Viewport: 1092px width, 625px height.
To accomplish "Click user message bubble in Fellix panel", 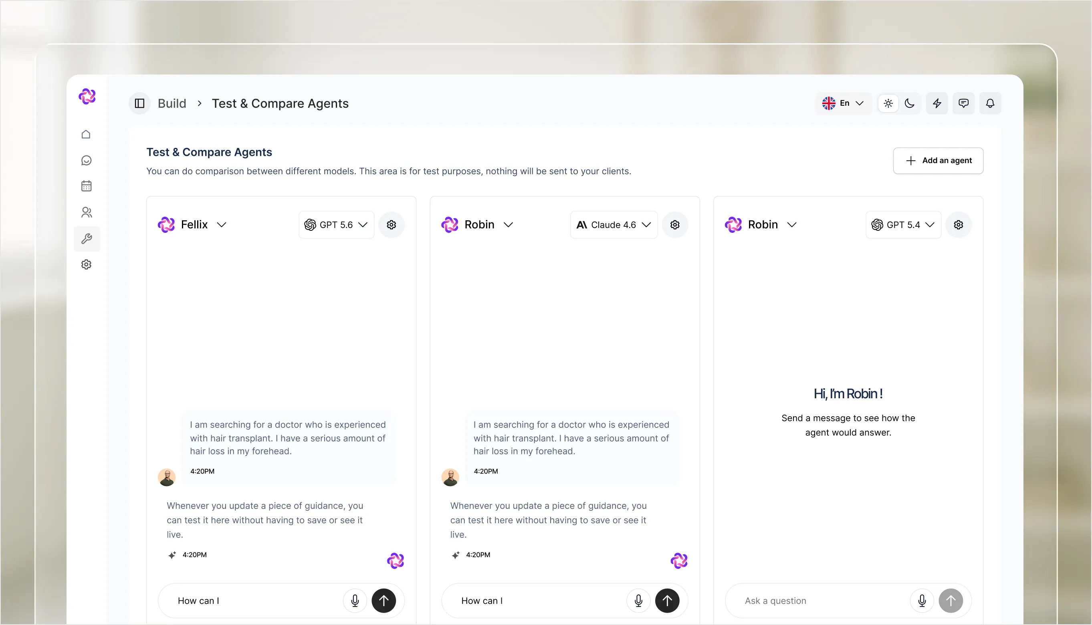I will (288, 448).
